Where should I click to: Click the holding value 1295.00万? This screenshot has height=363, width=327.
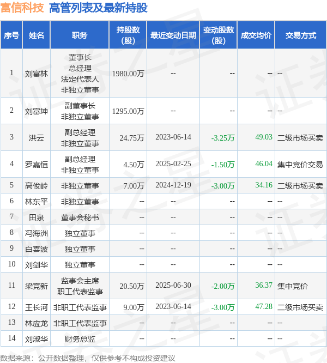[x=128, y=111]
